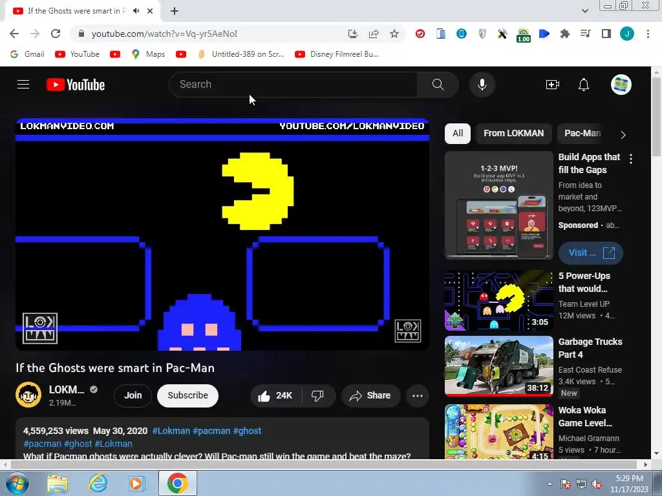Open the Chrome three-dot menu

(648, 34)
